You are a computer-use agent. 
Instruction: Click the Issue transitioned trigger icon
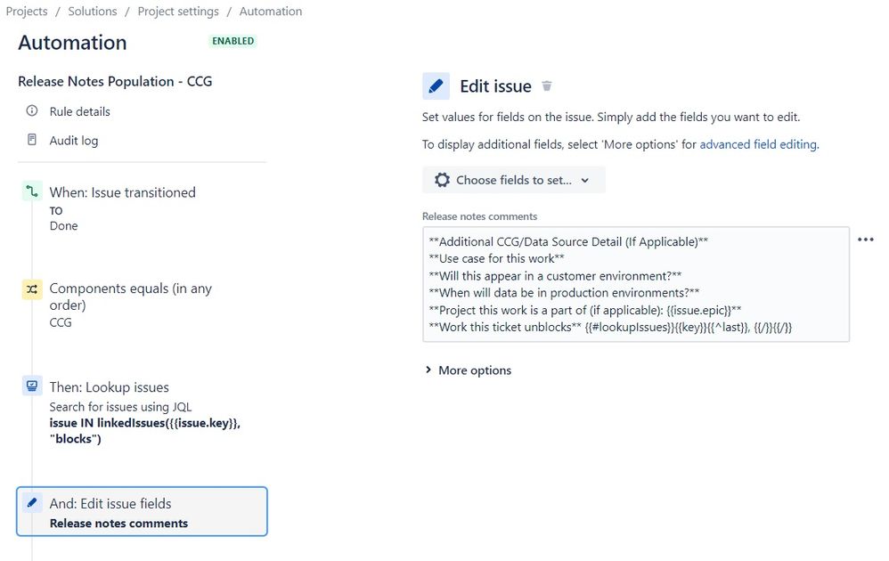31,191
